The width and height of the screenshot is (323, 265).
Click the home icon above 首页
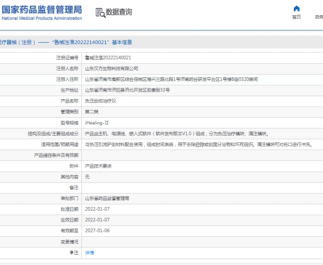tap(296, 9)
